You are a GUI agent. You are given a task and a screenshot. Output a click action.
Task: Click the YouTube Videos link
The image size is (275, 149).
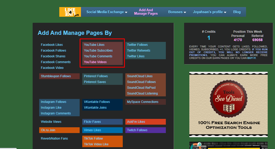95,62
